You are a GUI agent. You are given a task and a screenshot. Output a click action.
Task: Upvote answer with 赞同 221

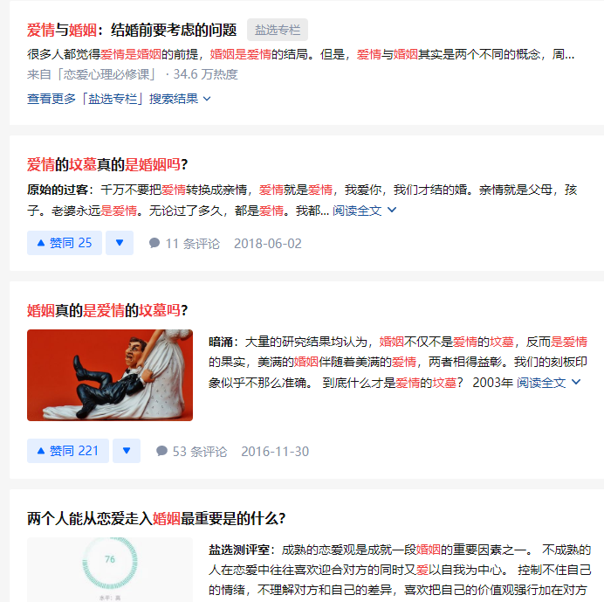click(68, 451)
